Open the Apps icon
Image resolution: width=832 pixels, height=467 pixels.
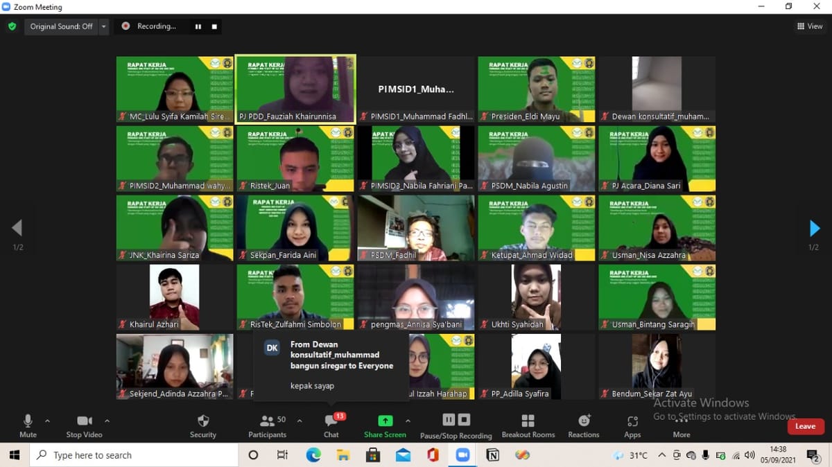coord(632,421)
